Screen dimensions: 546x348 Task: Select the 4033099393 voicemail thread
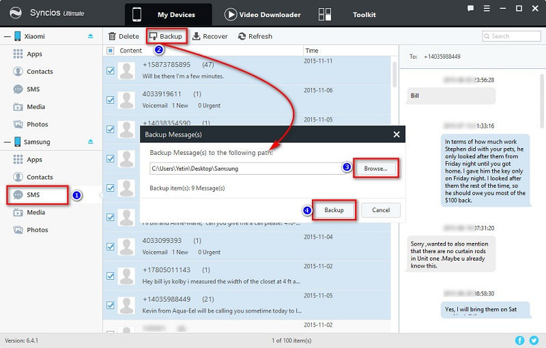(247, 247)
